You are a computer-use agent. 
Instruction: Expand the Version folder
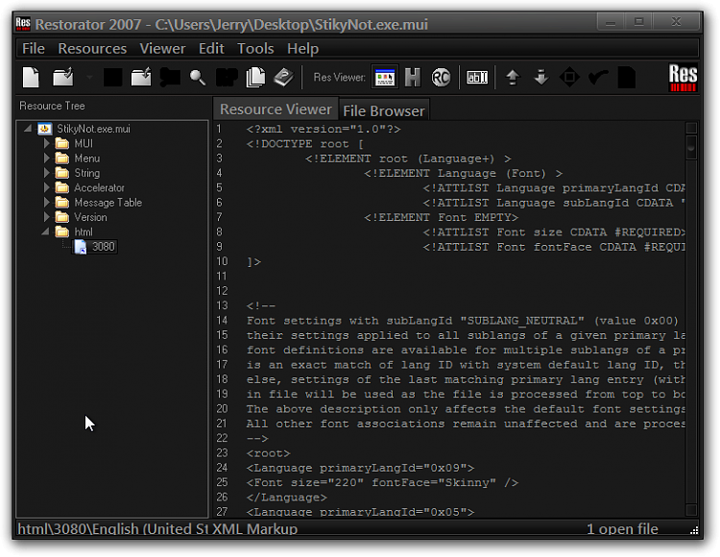tap(46, 217)
